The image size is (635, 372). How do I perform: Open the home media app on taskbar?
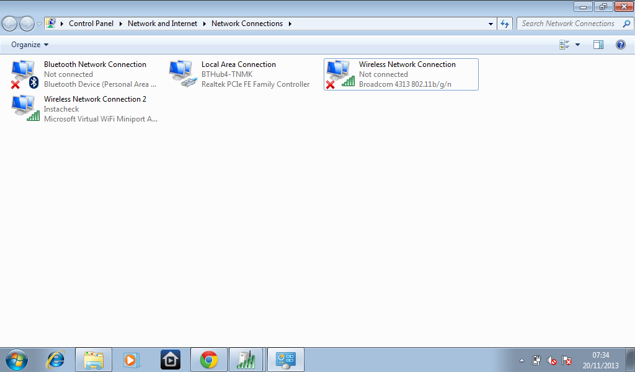[x=171, y=360]
